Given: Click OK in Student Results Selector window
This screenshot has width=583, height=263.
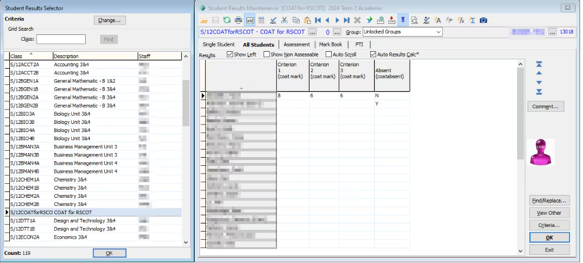Looking at the screenshot, I should (110, 253).
